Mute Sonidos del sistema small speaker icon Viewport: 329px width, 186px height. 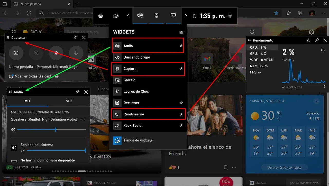click(x=22, y=151)
